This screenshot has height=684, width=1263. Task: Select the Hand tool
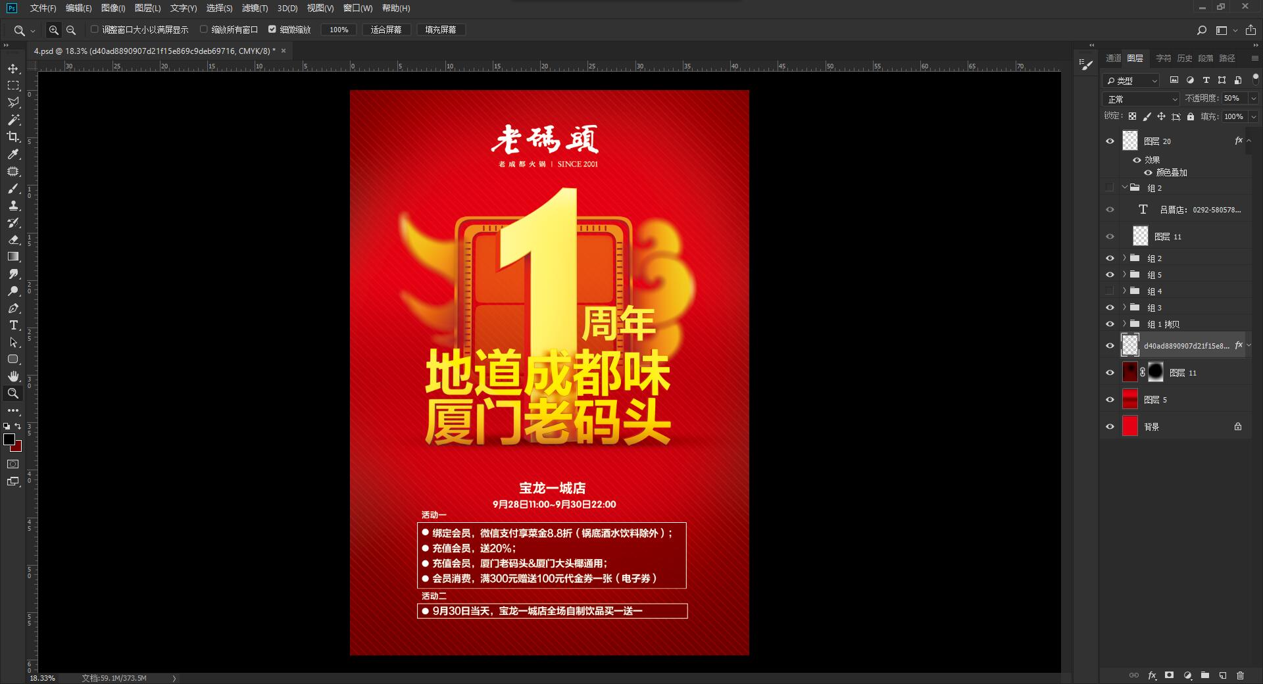point(13,376)
